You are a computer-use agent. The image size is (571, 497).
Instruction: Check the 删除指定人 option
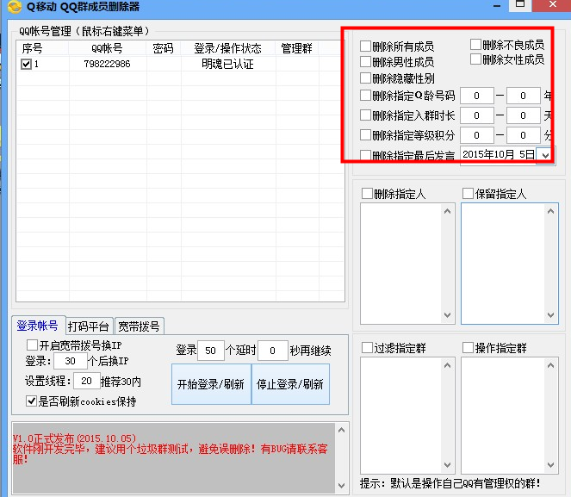click(367, 193)
